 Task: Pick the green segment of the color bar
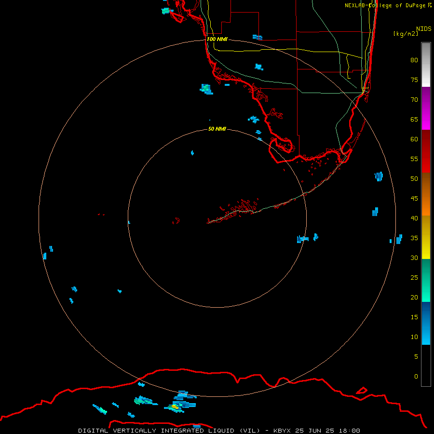(426, 280)
